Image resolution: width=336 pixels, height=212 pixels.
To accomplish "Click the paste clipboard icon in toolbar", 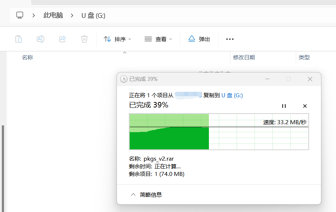I will [19, 39].
